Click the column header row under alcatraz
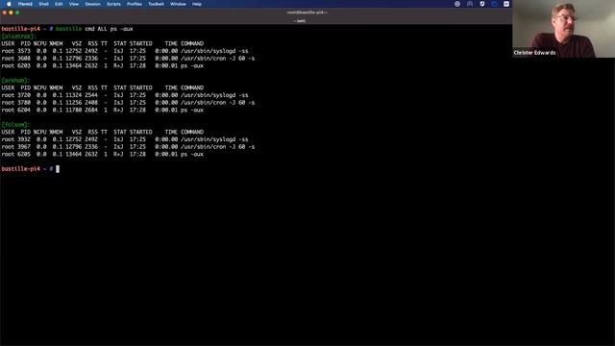615x346 pixels. click(103, 43)
